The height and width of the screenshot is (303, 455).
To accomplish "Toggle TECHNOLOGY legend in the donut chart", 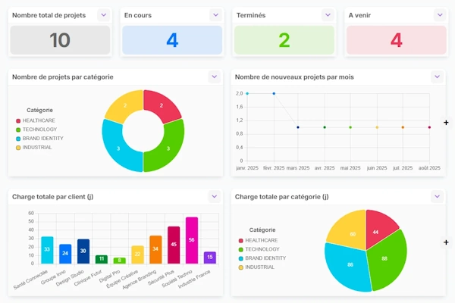I will click(x=36, y=130).
